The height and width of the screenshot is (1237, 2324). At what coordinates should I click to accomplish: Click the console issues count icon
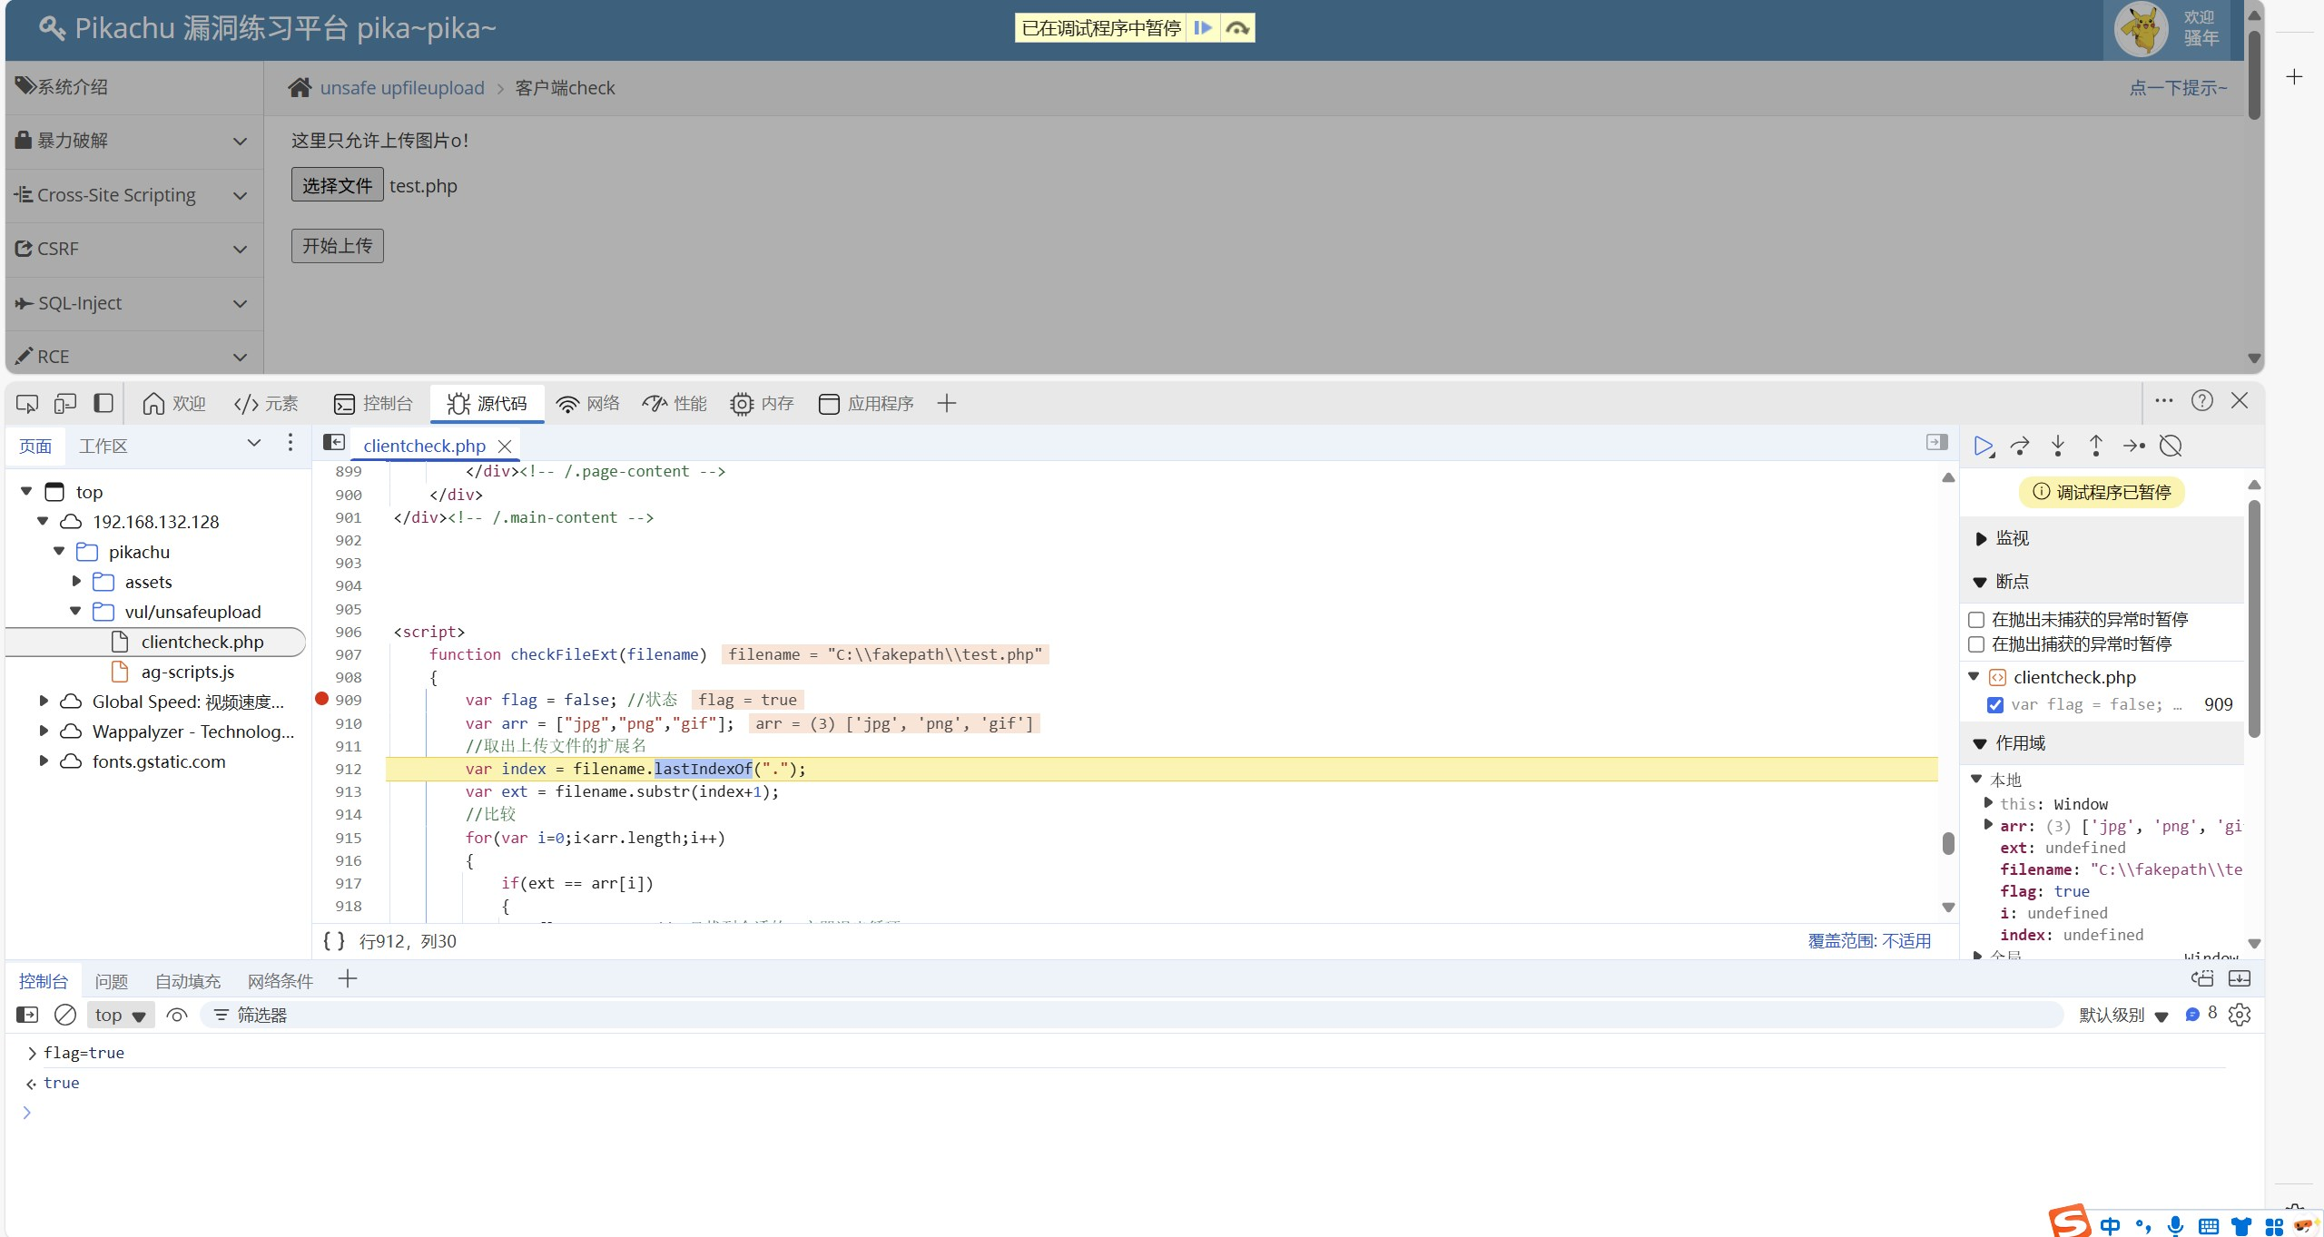2201,1014
